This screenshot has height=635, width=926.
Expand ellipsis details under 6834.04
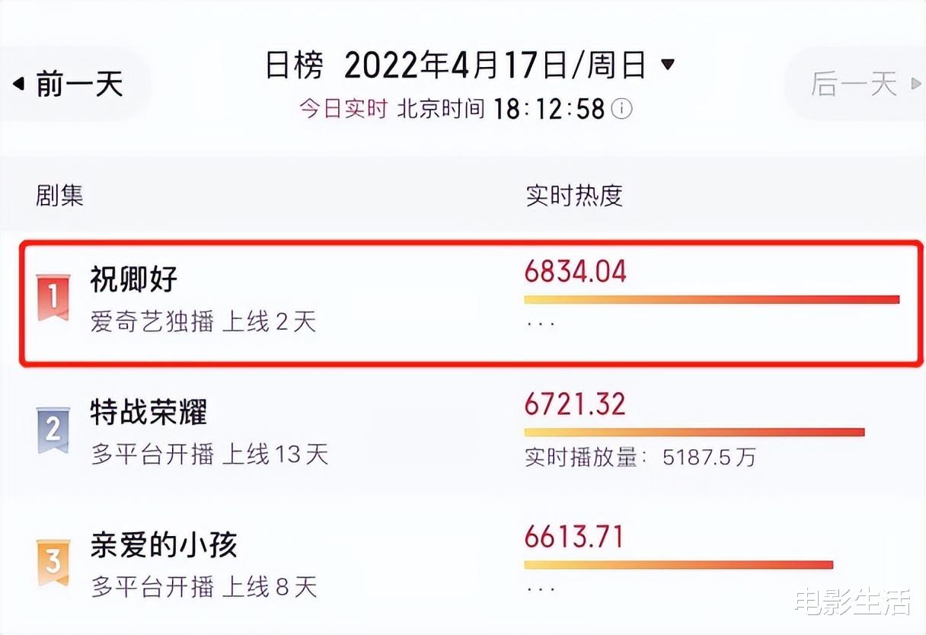(x=540, y=323)
